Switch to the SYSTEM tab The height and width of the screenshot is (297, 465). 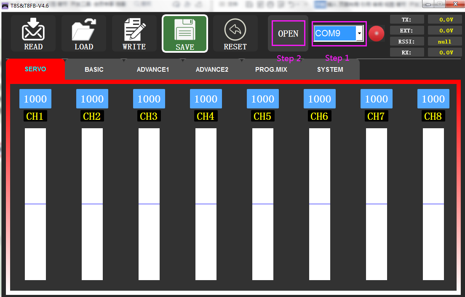coord(330,70)
